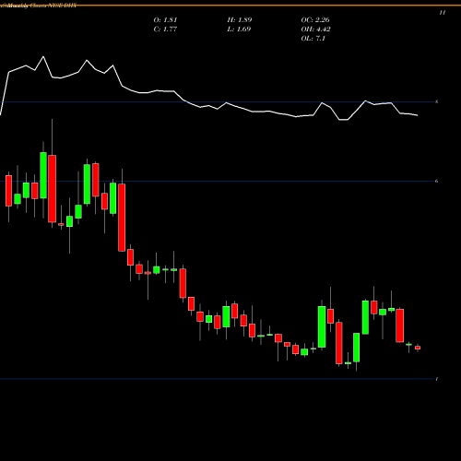Image resolution: width=461 pixels, height=461 pixels.
Task: Click the most recent small red candlestick
Action: pos(418,348)
